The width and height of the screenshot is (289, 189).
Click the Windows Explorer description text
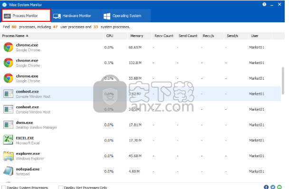click(x=30, y=159)
